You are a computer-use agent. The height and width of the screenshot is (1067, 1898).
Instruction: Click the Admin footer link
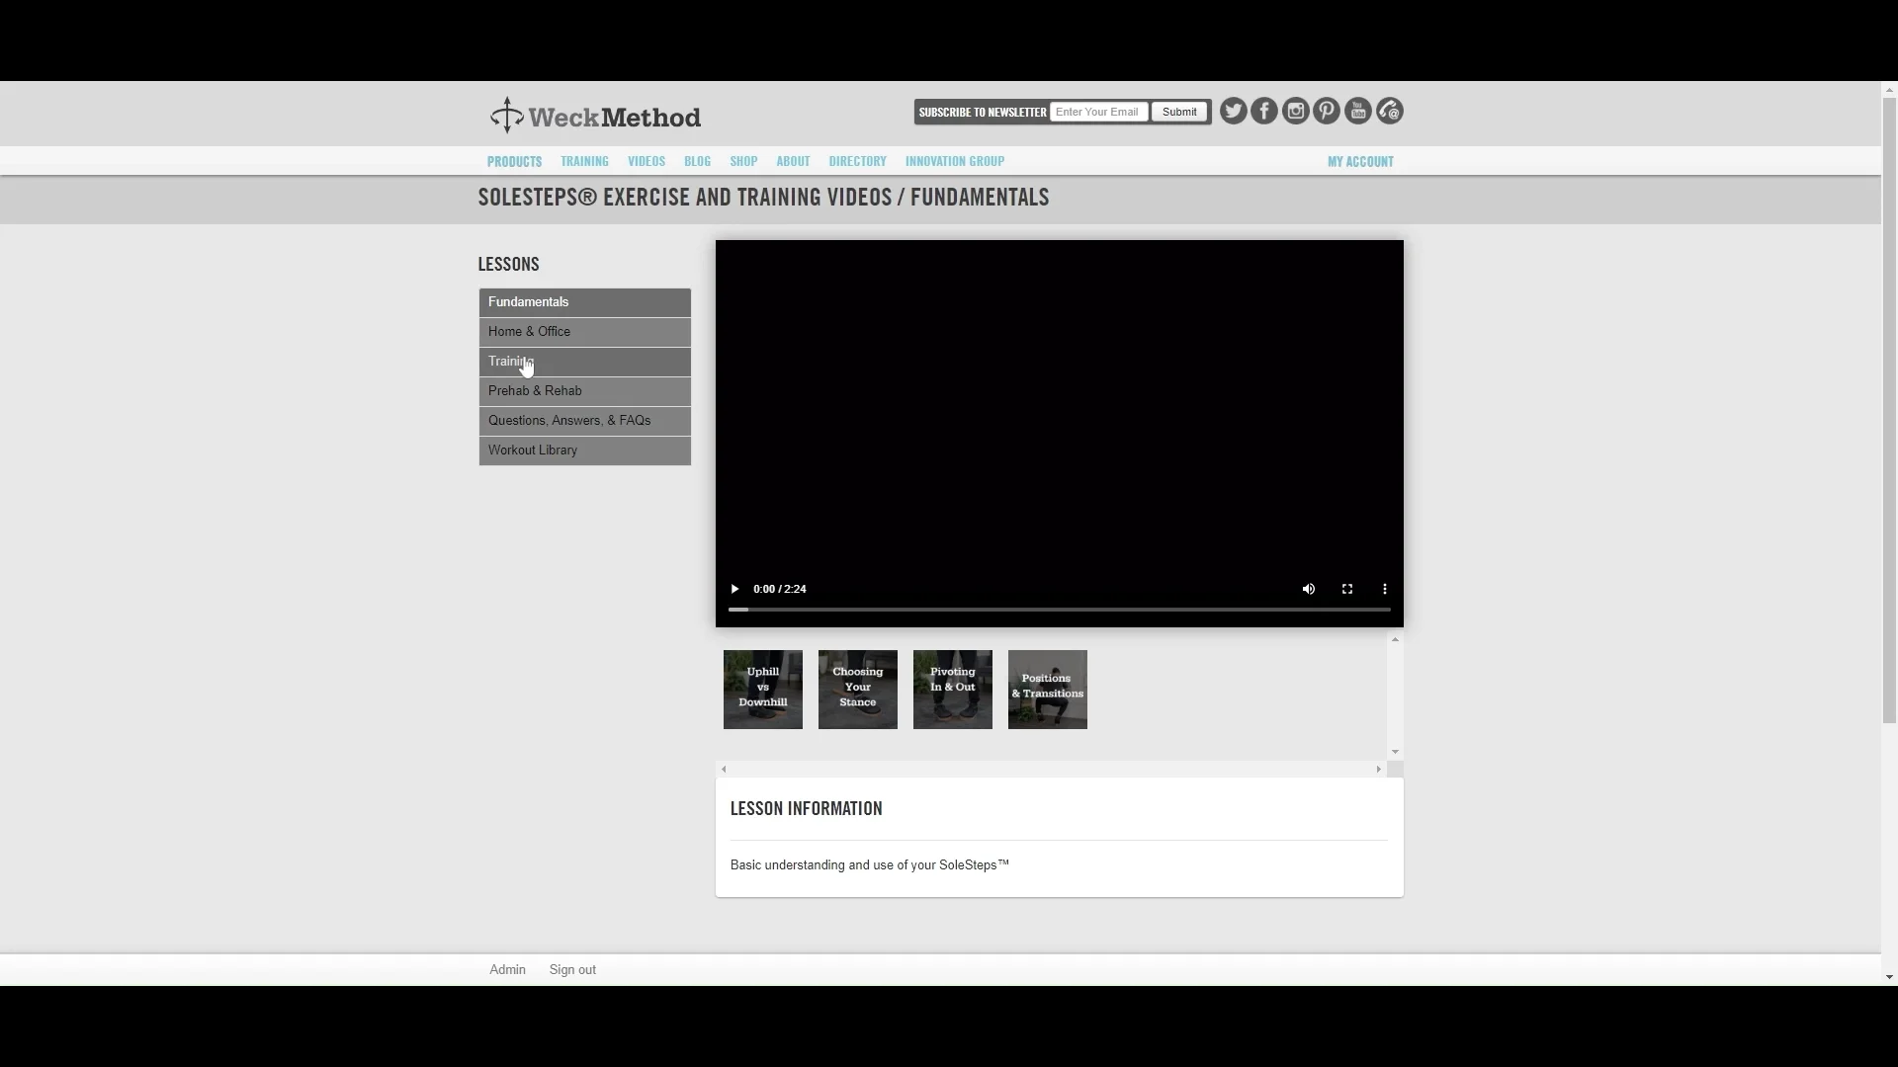pyautogui.click(x=507, y=970)
